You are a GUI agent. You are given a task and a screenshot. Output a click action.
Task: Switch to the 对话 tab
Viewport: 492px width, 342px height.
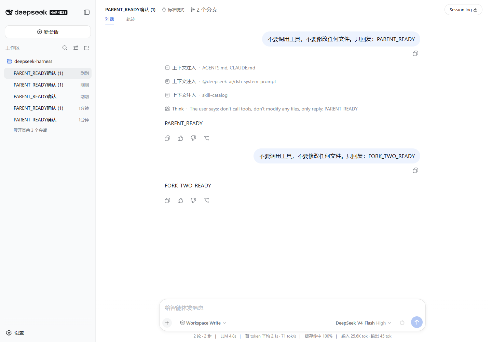[110, 19]
